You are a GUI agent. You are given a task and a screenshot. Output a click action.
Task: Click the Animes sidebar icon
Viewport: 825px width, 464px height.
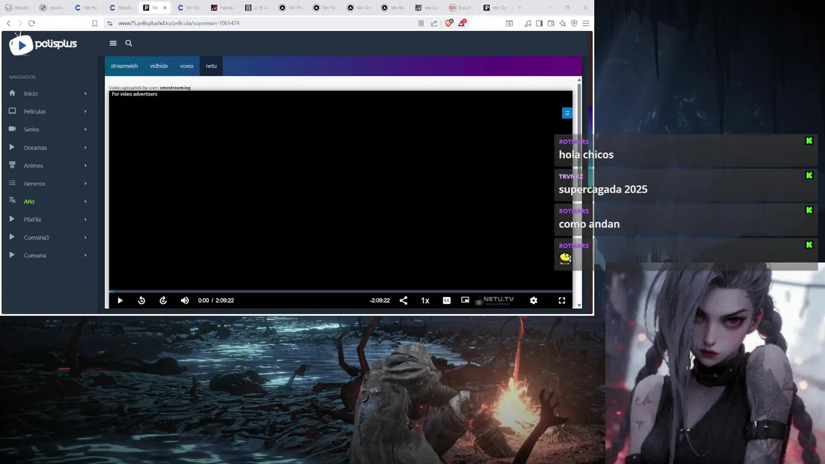12,165
